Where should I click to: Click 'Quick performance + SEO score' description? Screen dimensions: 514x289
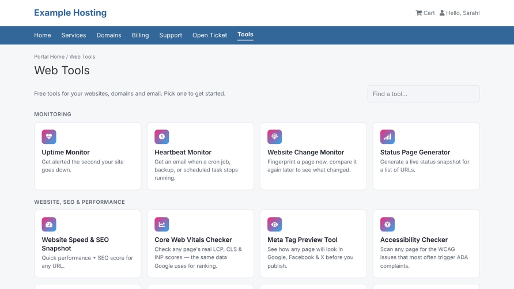pos(87,262)
